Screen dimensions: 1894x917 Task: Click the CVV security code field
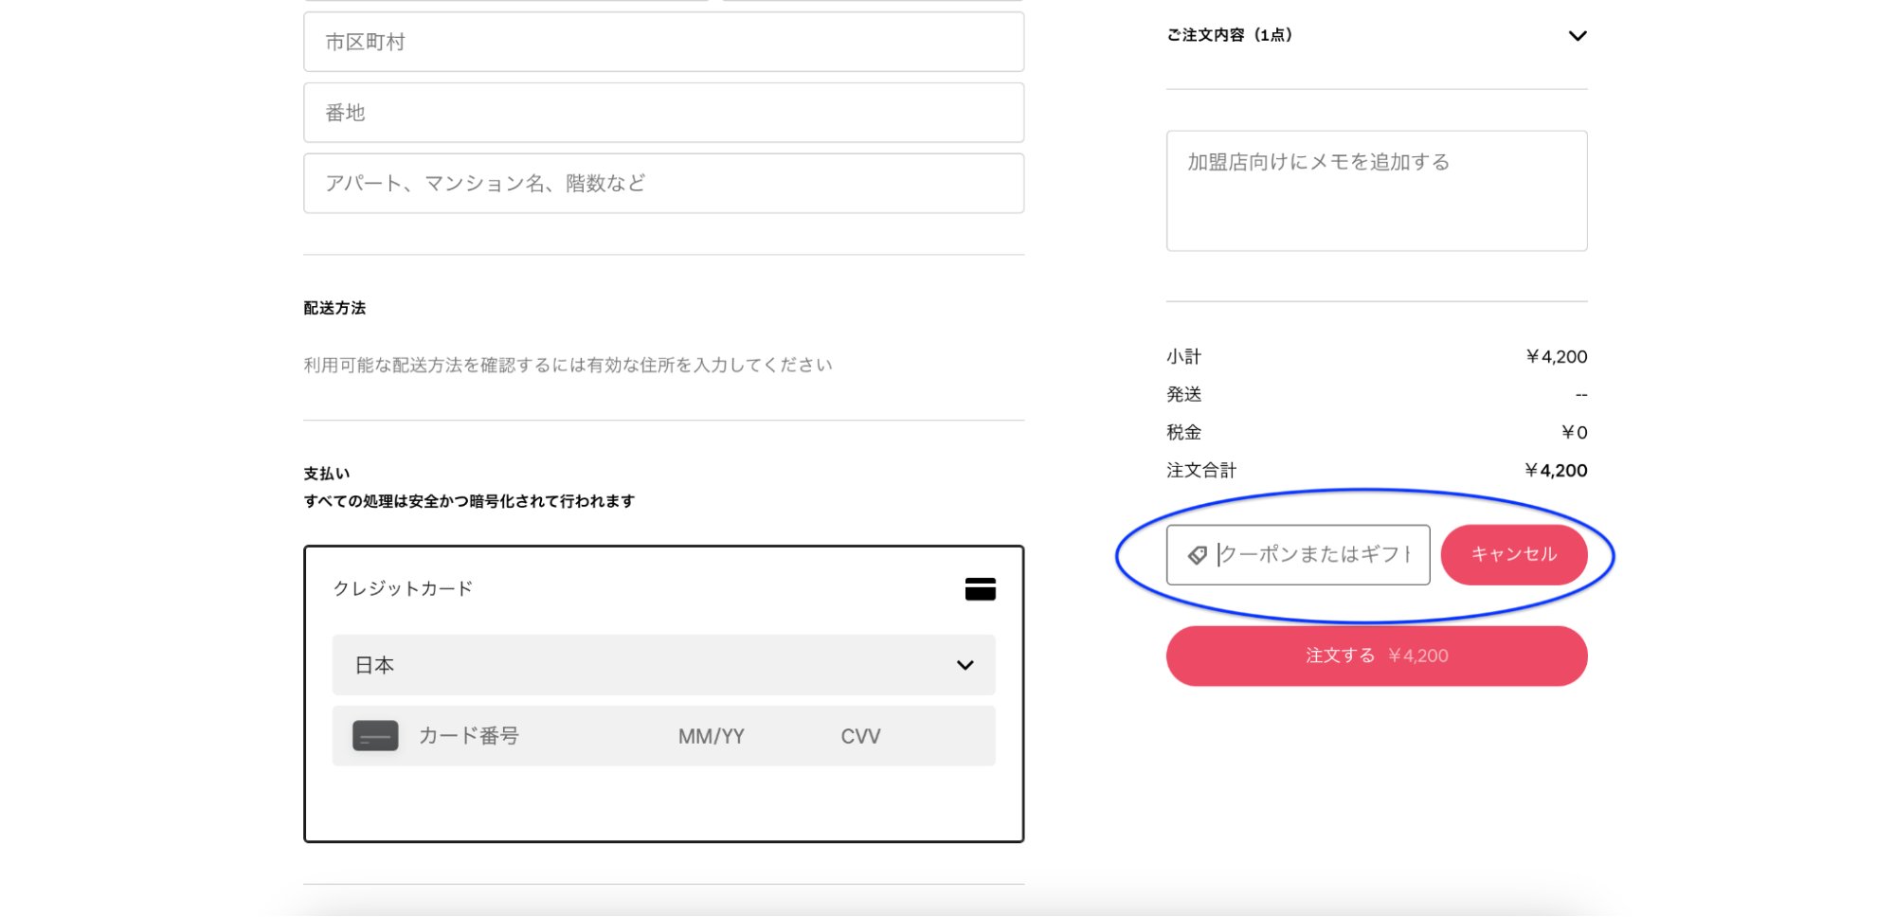859,736
